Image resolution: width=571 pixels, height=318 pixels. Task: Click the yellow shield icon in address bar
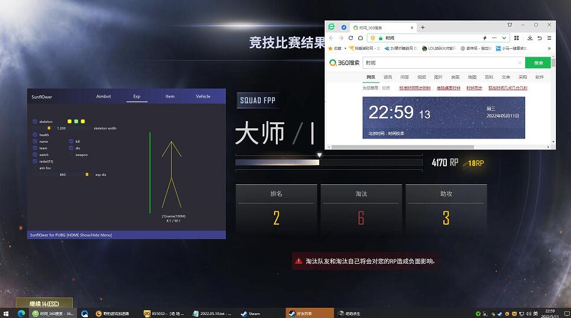(373, 38)
